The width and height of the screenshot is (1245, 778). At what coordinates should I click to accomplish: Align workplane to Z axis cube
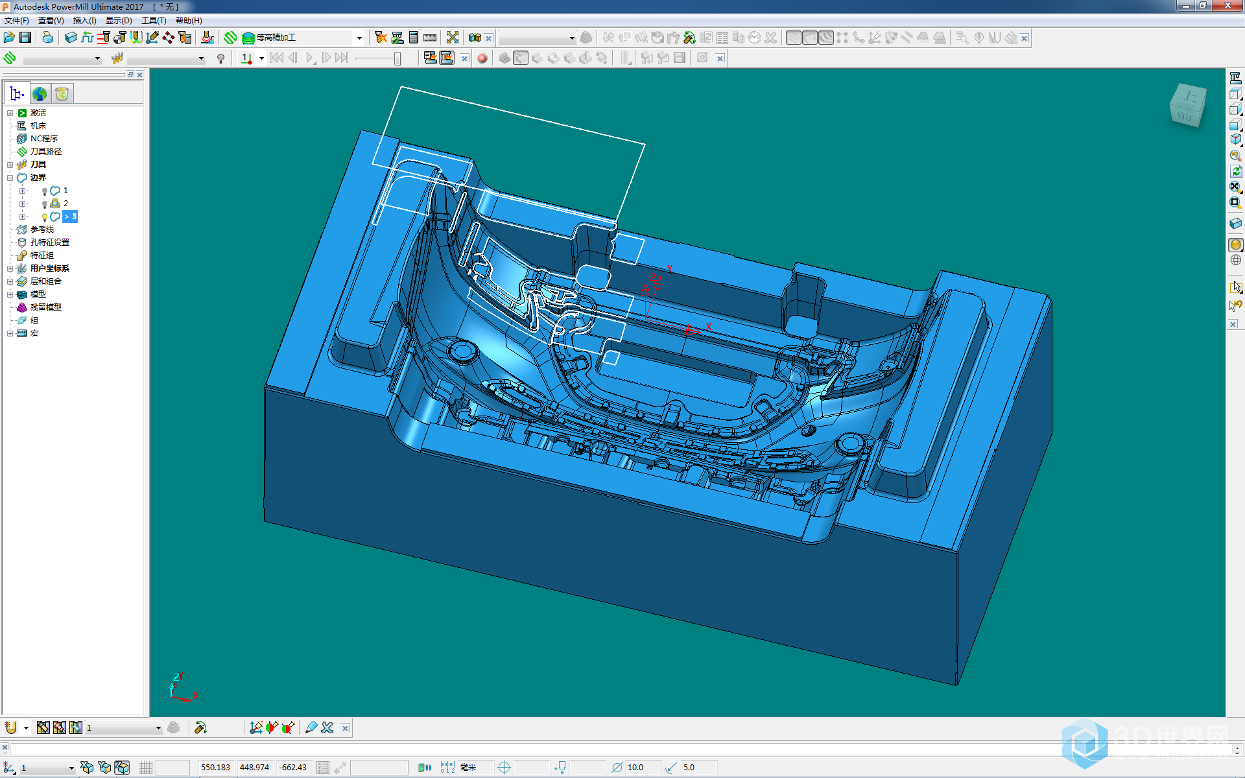point(122,768)
